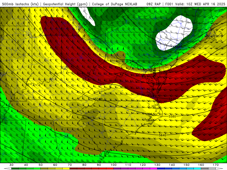
Task: Click the 130 knot value on the color scale
Action: coord(157,165)
